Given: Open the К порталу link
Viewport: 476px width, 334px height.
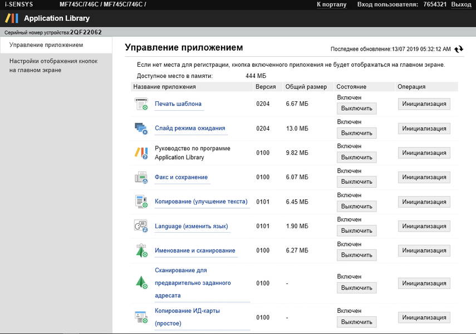Looking at the screenshot, I should click(x=331, y=4).
